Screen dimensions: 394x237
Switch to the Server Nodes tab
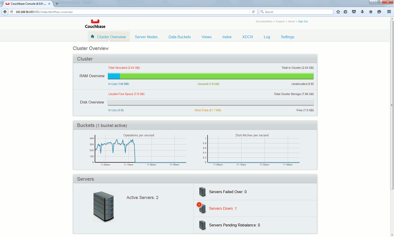click(146, 37)
